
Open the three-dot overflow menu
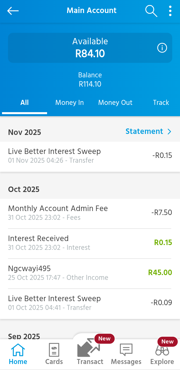pos(170,11)
